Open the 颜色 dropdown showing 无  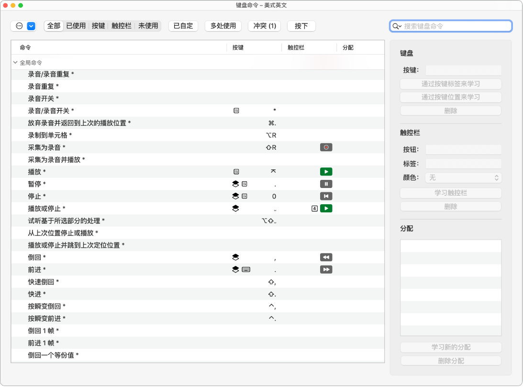click(x=463, y=177)
